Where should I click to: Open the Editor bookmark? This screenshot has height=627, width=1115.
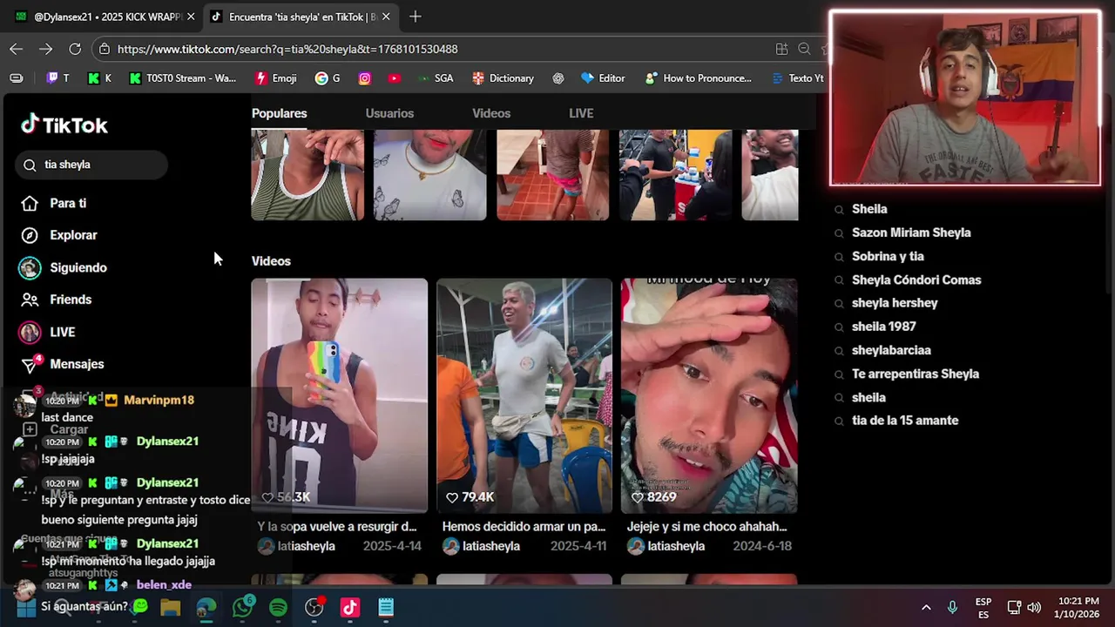[603, 78]
